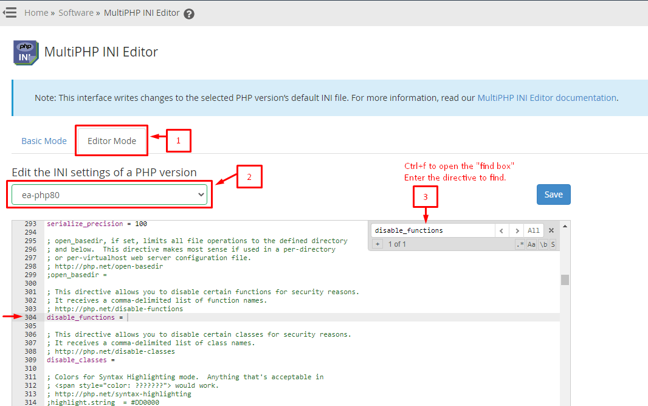Click the php.net/open-basedir comment line
Image resolution: width=648 pixels, height=406 pixels.
click(x=105, y=266)
